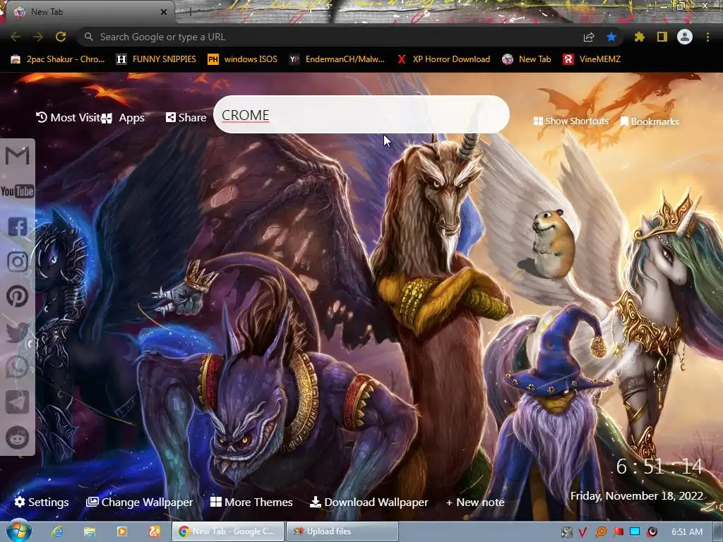This screenshot has height=542, width=723.
Task: Open Windows Explorer from the taskbar
Action: pos(90,531)
